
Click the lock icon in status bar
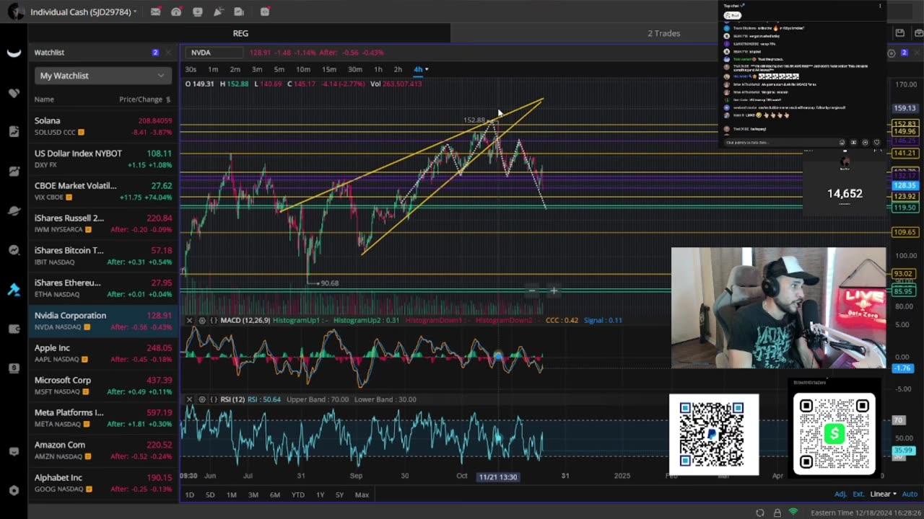[x=777, y=513]
